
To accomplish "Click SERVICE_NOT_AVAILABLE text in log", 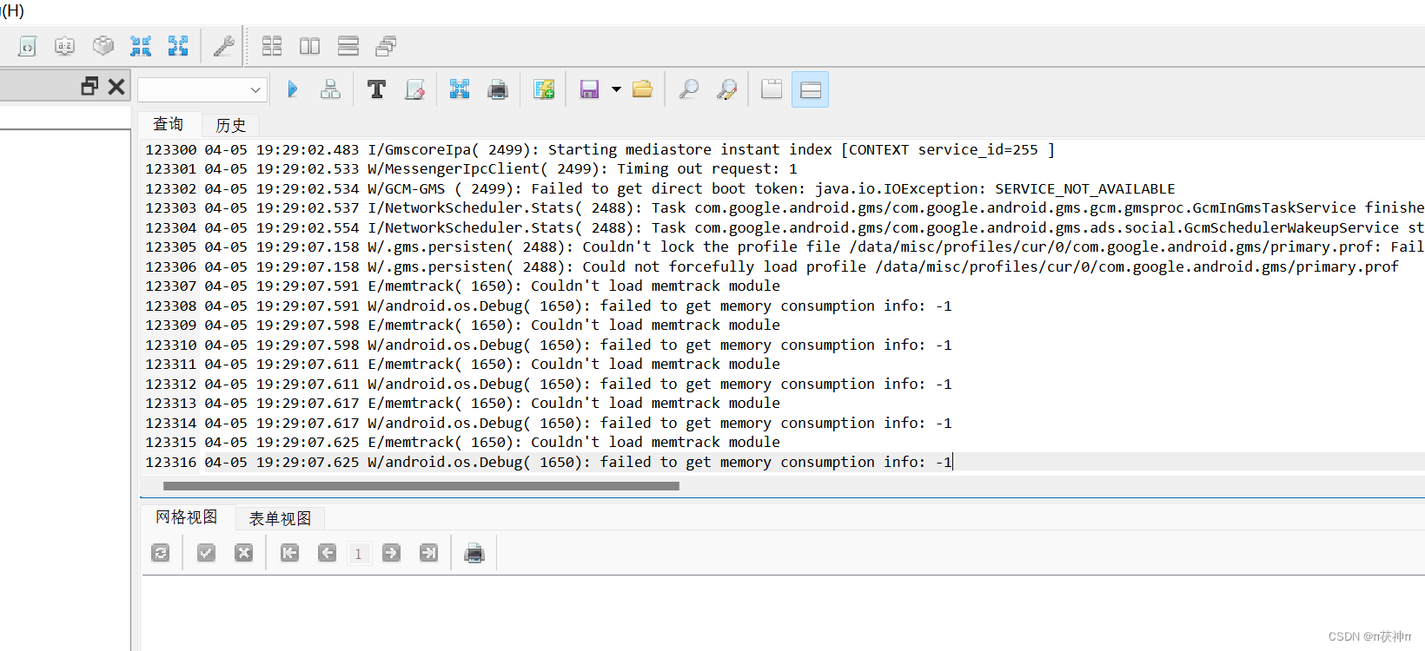I will pyautogui.click(x=1084, y=188).
